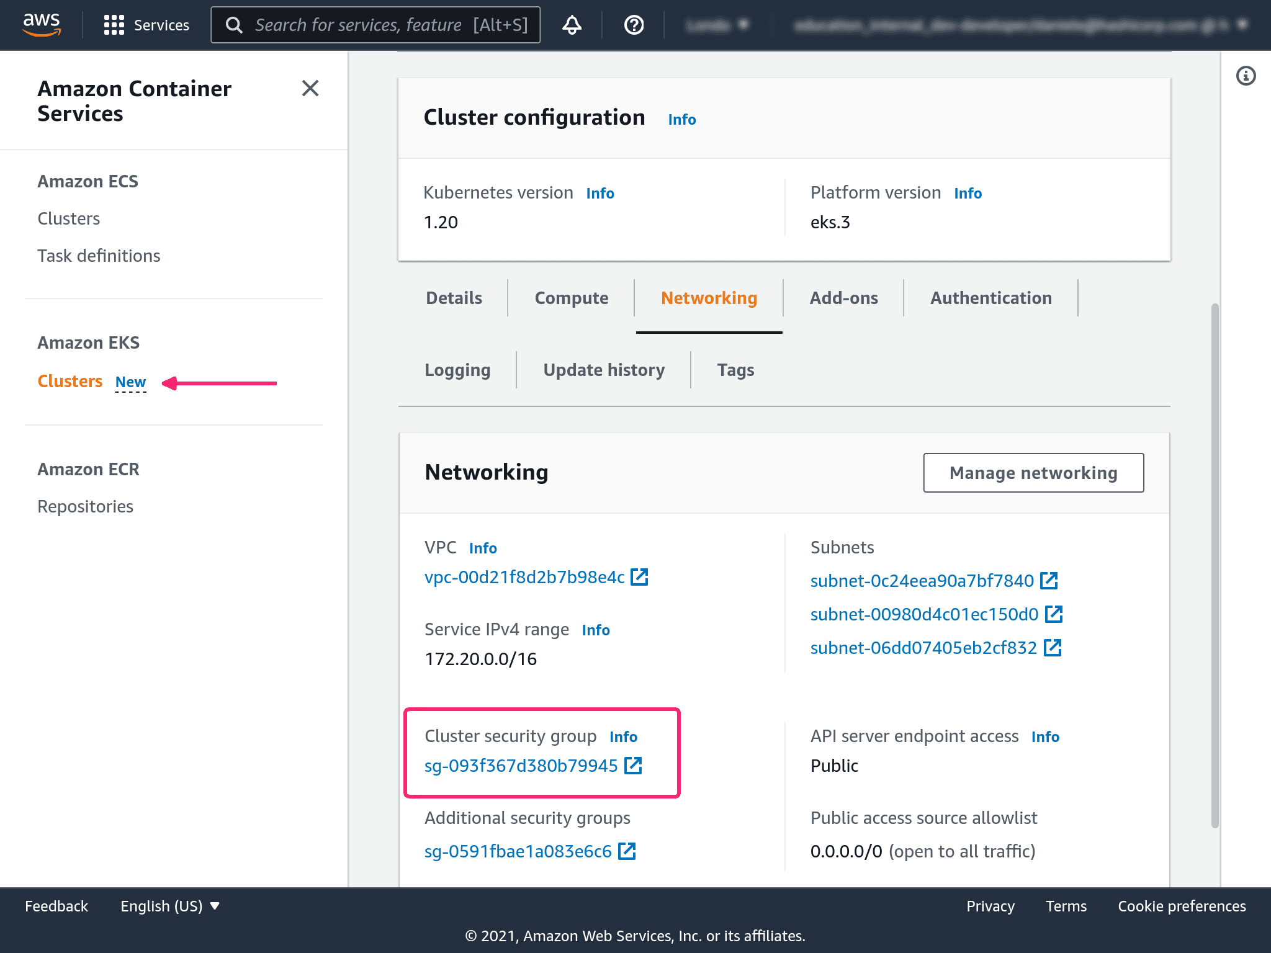Image resolution: width=1271 pixels, height=953 pixels.
Task: Open subnet-0c24eea90a7bf7840 link
Action: (922, 581)
